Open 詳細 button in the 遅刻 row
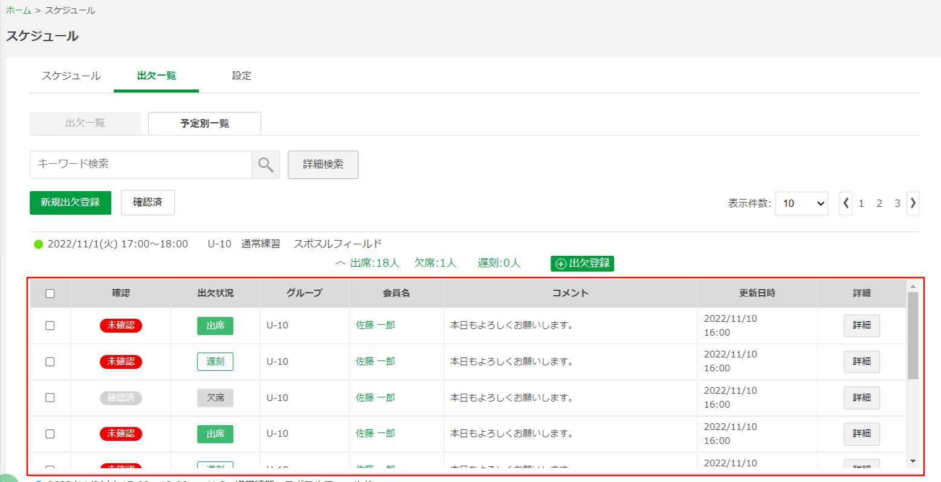The height and width of the screenshot is (482, 941). click(x=862, y=362)
